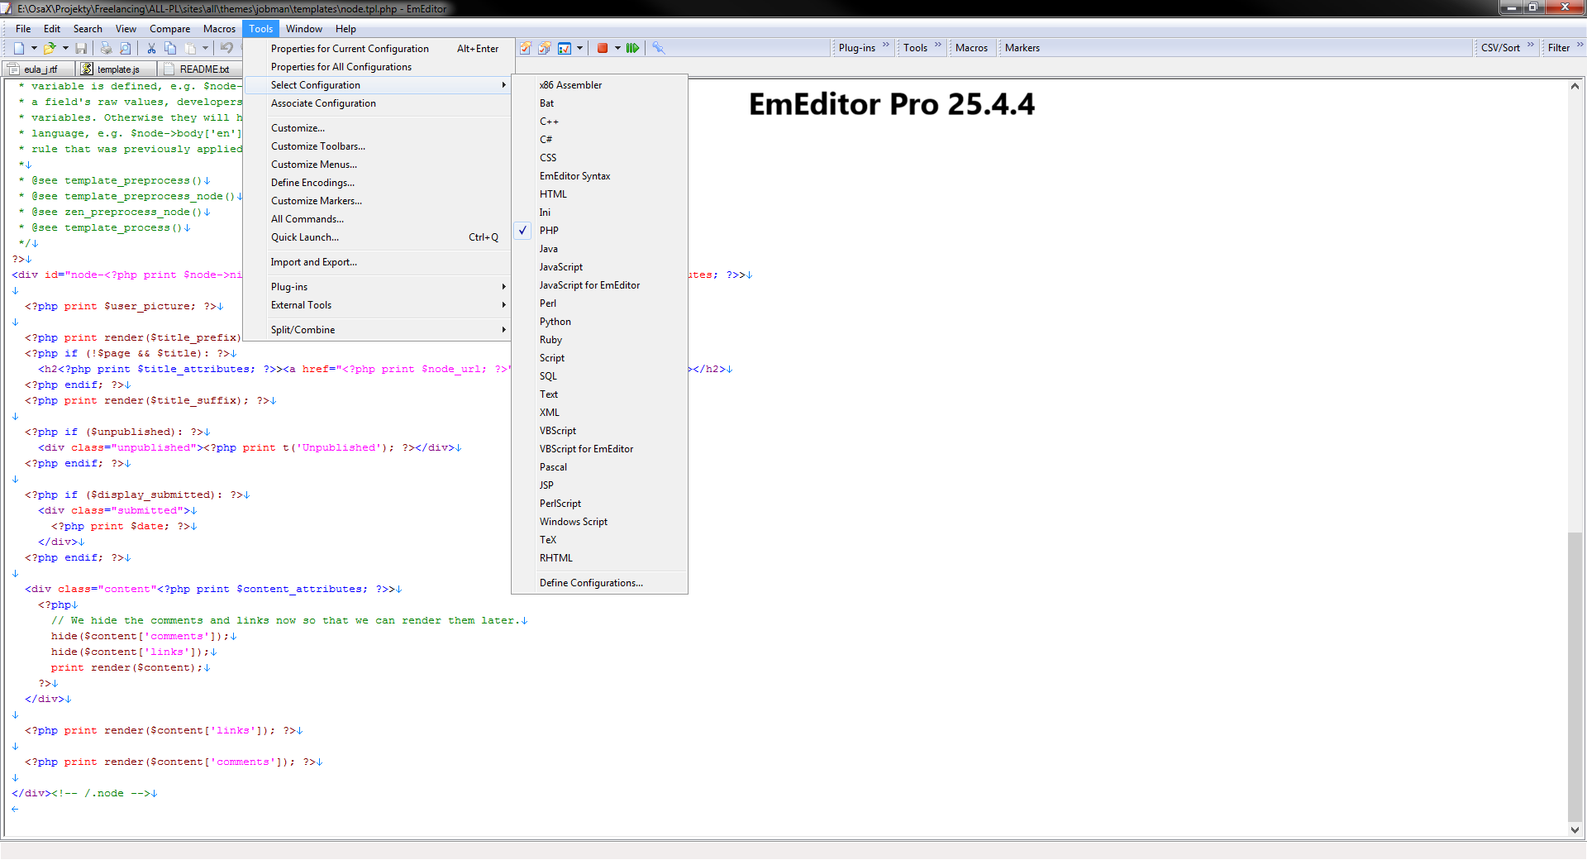This screenshot has height=860, width=1587.
Task: Check the PHP configuration in the submenu
Action: tap(549, 230)
